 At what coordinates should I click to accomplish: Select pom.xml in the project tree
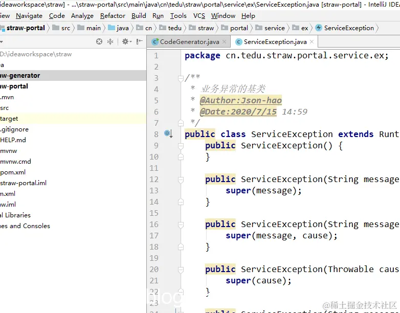coord(13,172)
